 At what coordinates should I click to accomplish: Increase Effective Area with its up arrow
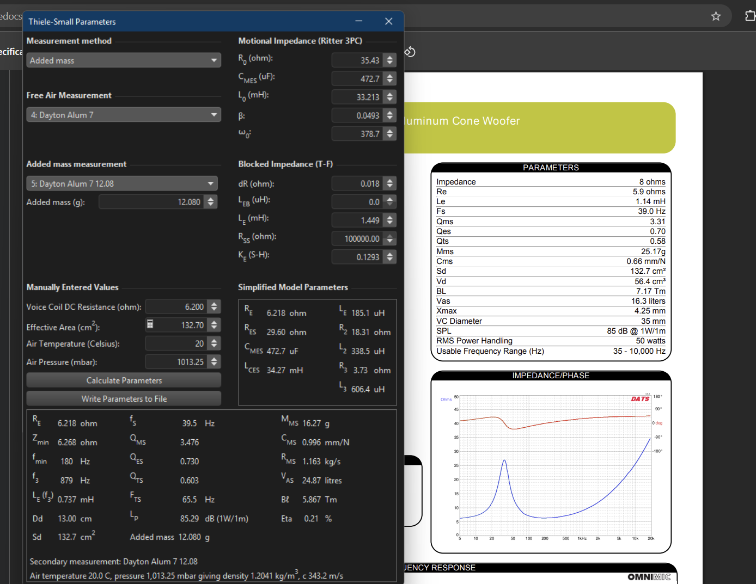click(215, 322)
